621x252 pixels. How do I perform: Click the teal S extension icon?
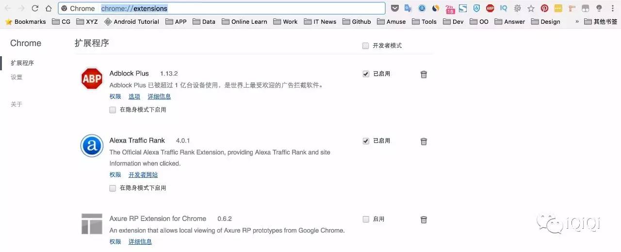463,8
